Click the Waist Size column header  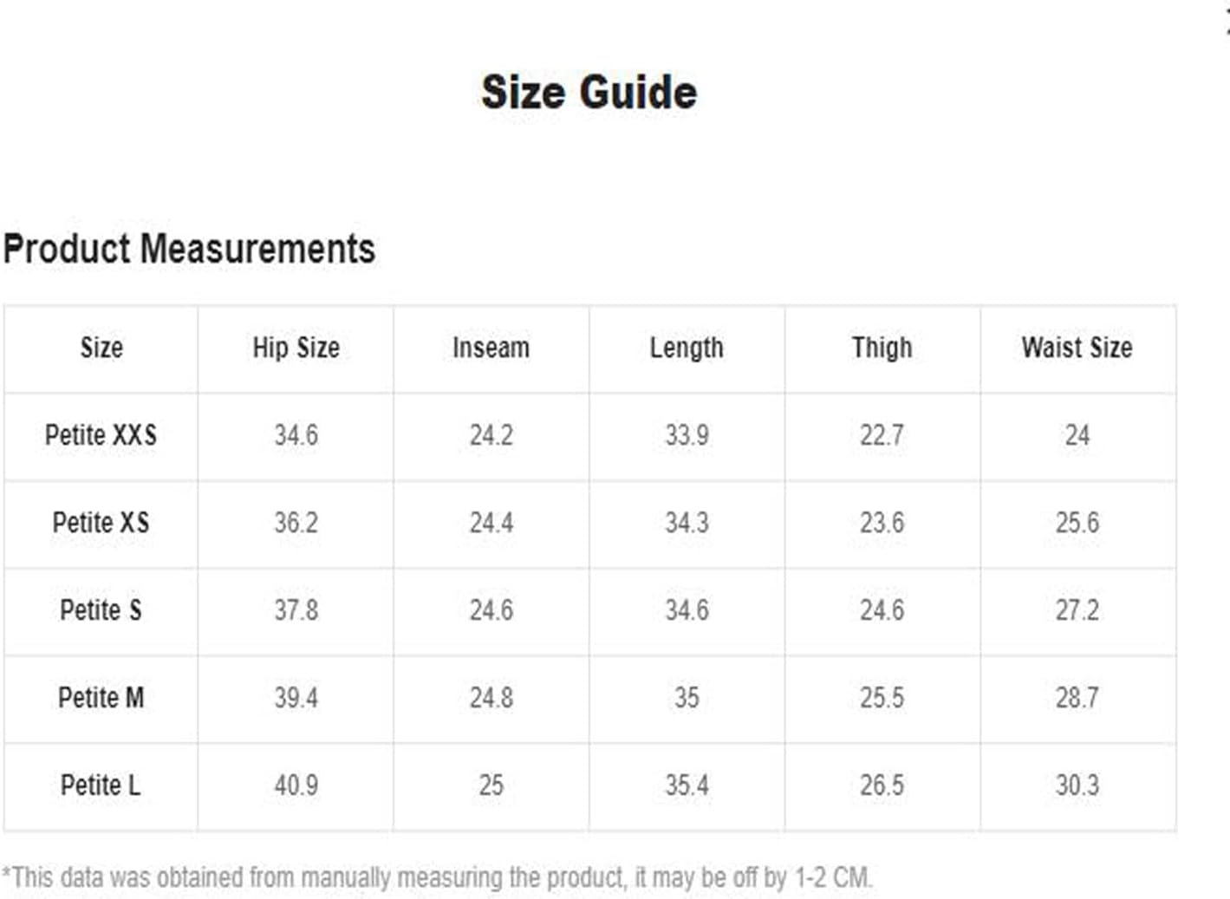(x=1077, y=348)
